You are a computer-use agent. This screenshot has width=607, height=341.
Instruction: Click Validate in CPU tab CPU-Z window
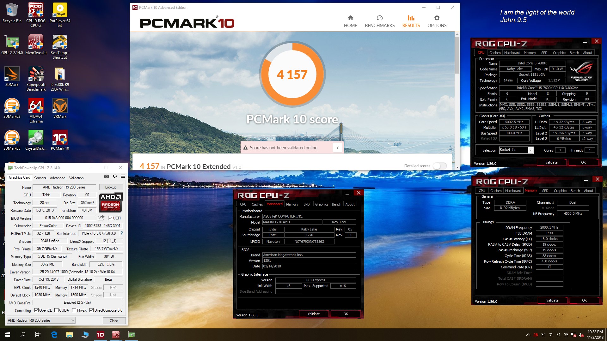tap(551, 162)
